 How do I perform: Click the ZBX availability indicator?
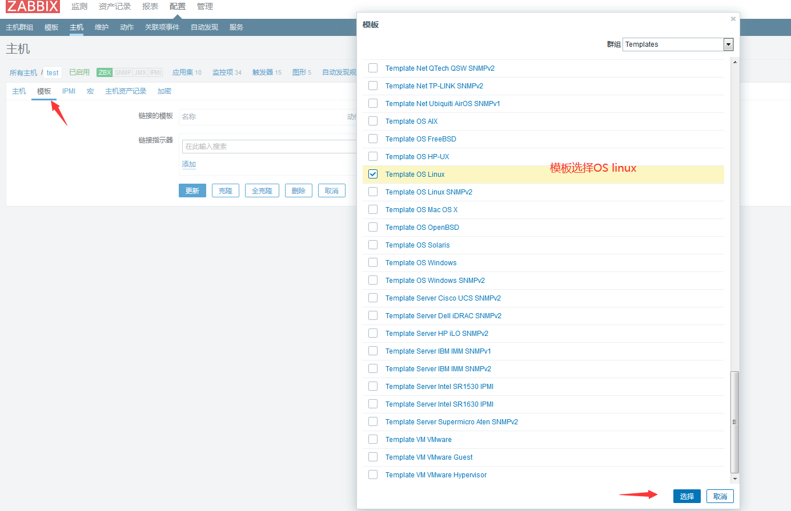105,72
